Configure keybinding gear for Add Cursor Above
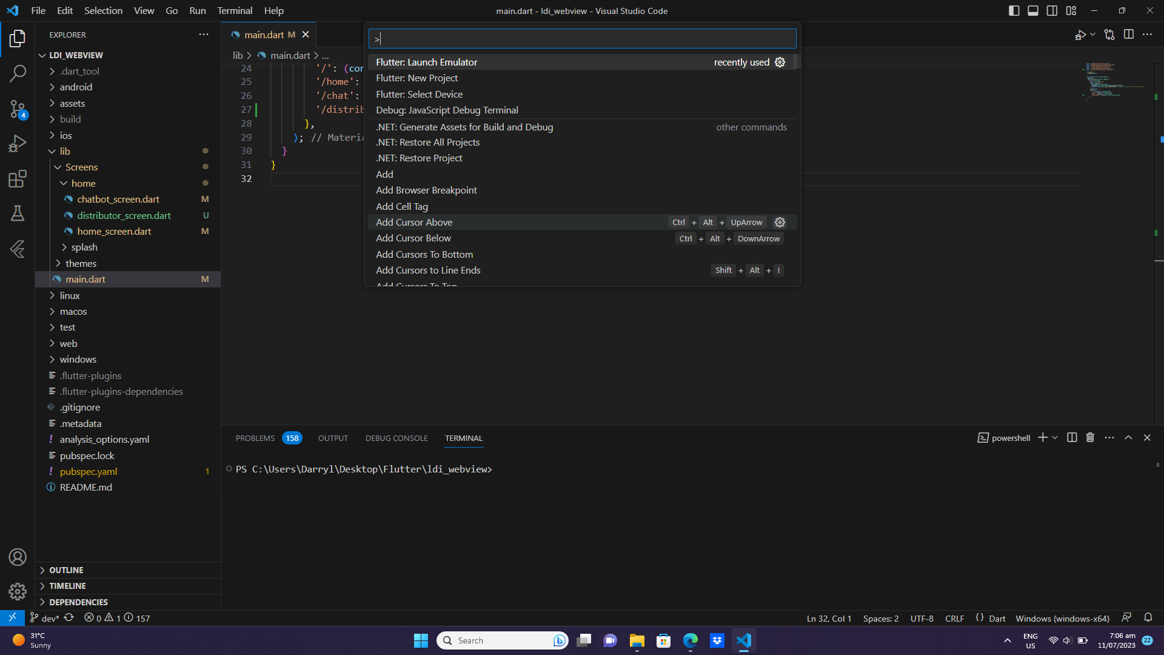This screenshot has width=1164, height=655. tap(780, 222)
